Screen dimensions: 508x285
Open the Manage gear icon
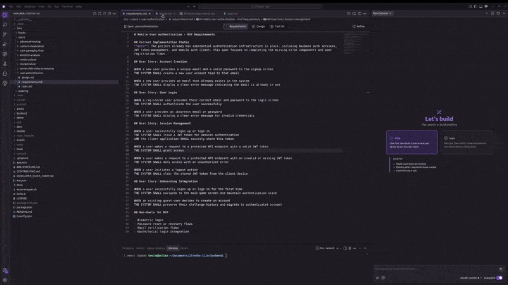click(5, 280)
